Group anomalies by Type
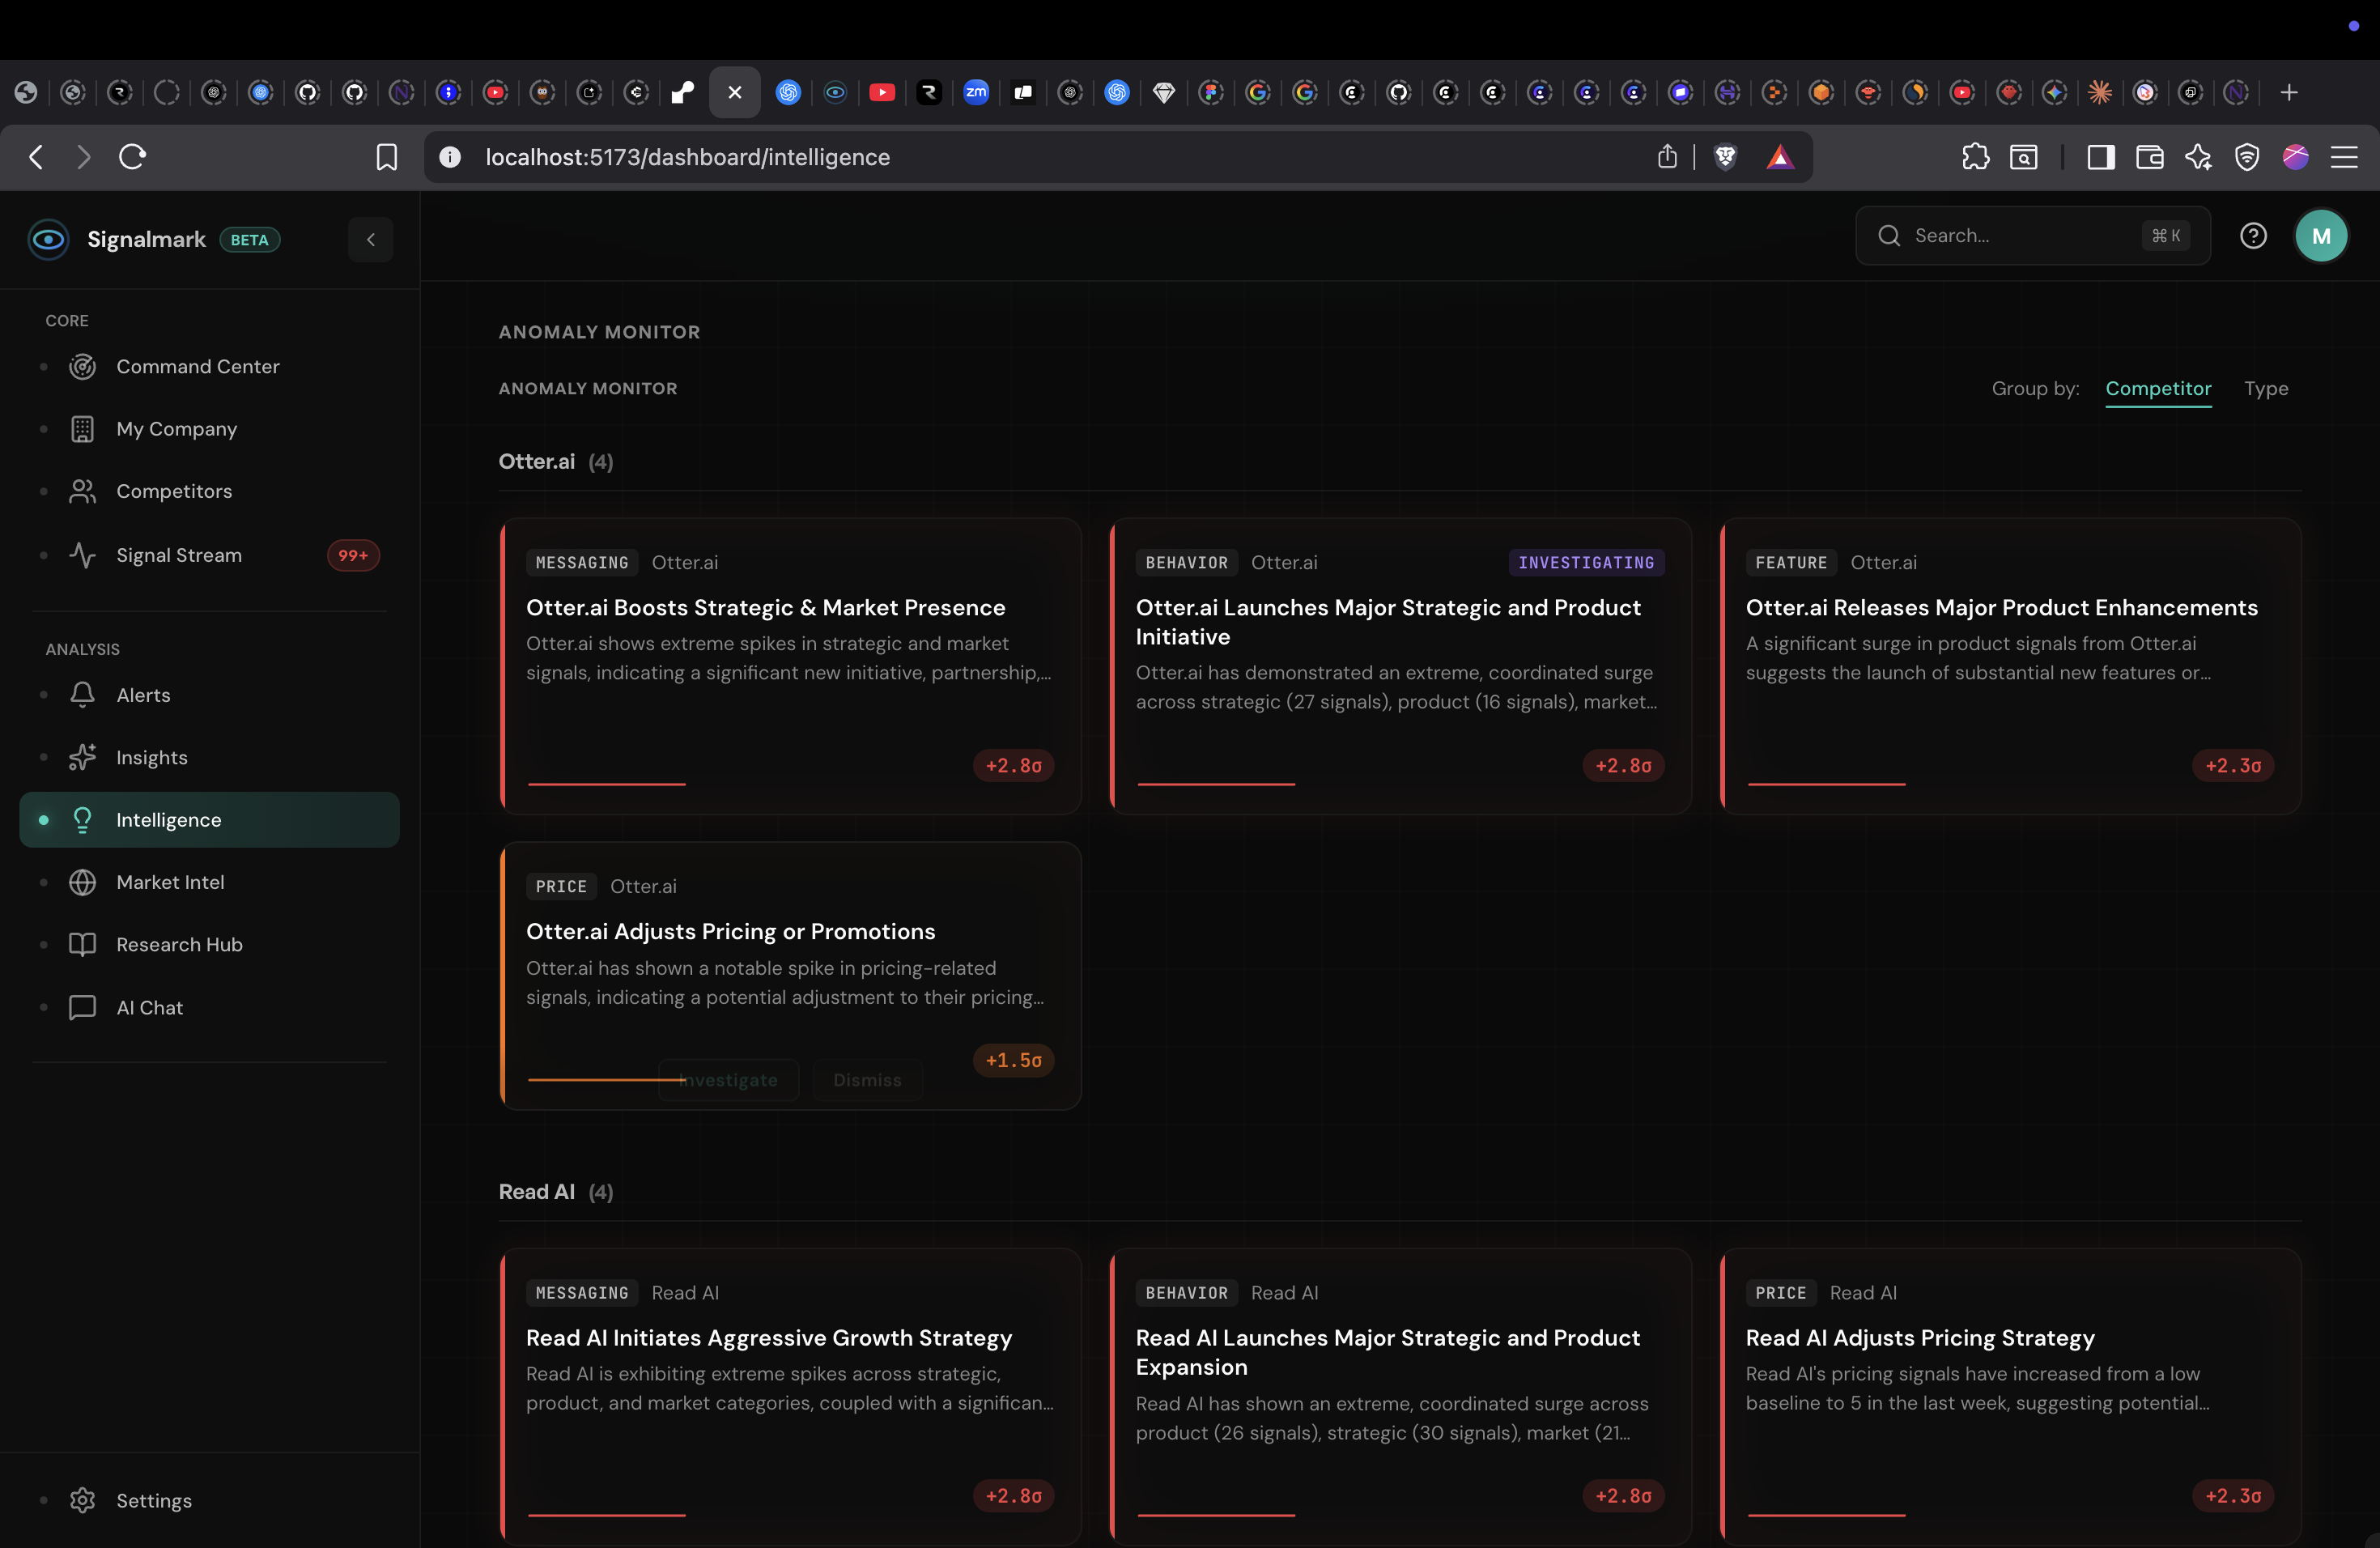The width and height of the screenshot is (2380, 1548). coord(2265,388)
